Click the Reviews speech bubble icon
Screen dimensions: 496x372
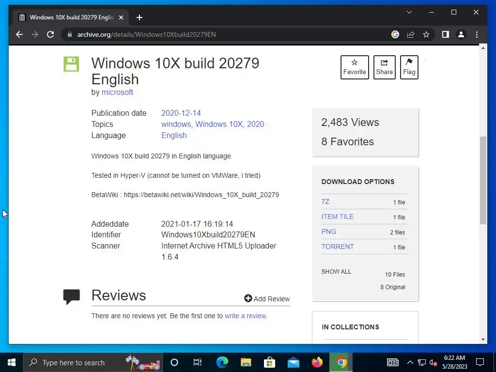[72, 297]
